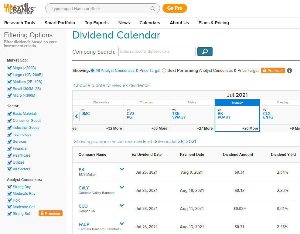300x234 pixels.
Task: Toggle Moderate Sell consensus filter
Action: [9, 207]
